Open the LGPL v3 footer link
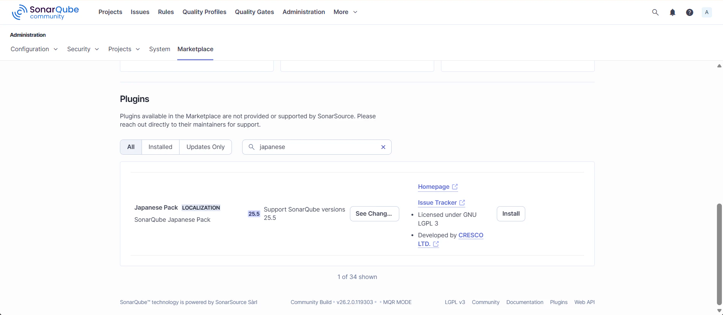This screenshot has height=315, width=723. [x=455, y=302]
